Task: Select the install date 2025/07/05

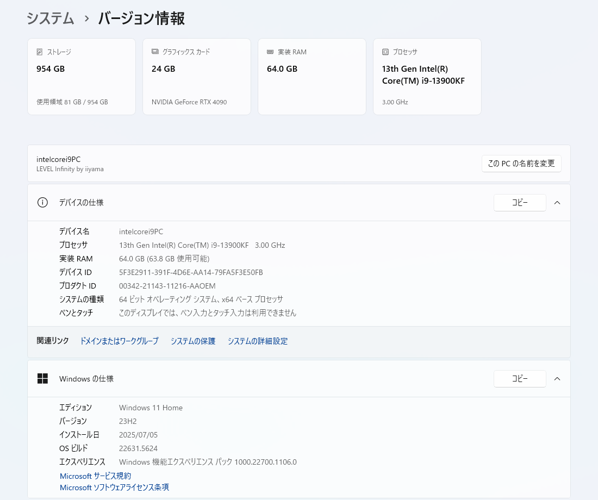Action: pyautogui.click(x=138, y=435)
